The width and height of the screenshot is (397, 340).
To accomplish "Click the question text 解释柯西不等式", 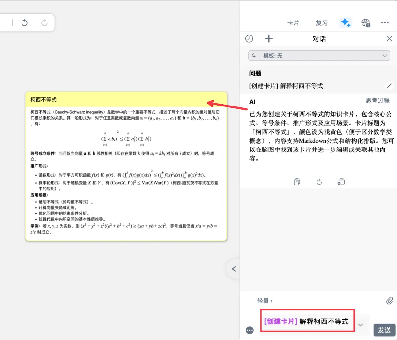I will click(x=301, y=86).
